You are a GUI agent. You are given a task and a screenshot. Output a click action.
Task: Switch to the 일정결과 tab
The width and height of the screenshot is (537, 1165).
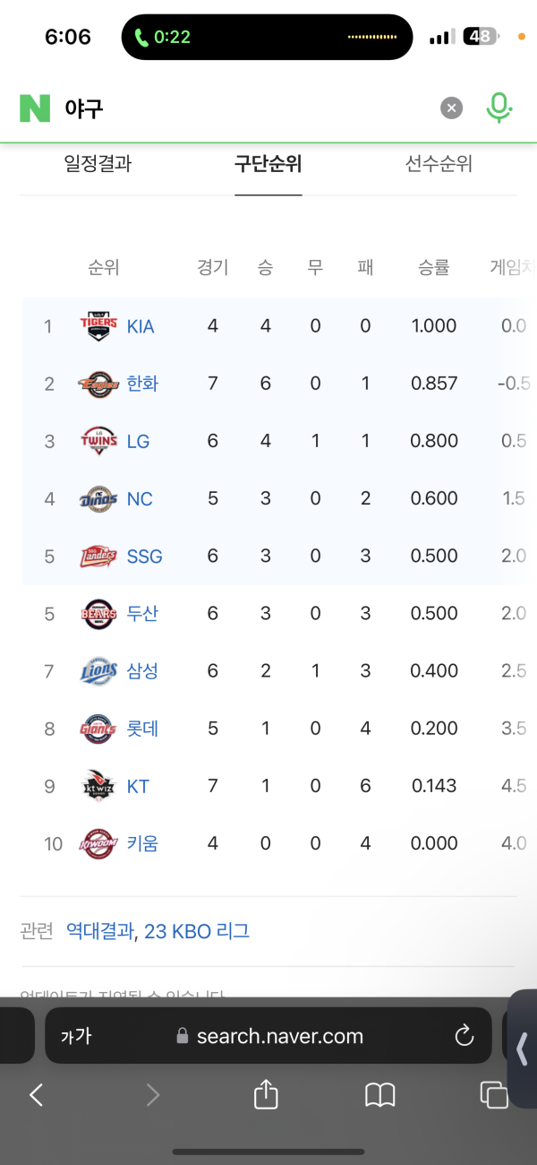coord(98,164)
